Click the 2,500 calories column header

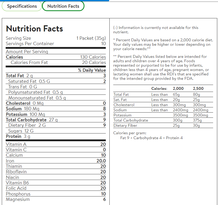pyautogui.click(x=198, y=88)
